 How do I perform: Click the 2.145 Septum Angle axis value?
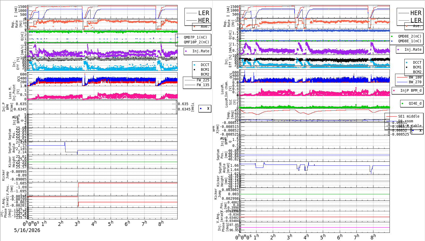[21, 149]
